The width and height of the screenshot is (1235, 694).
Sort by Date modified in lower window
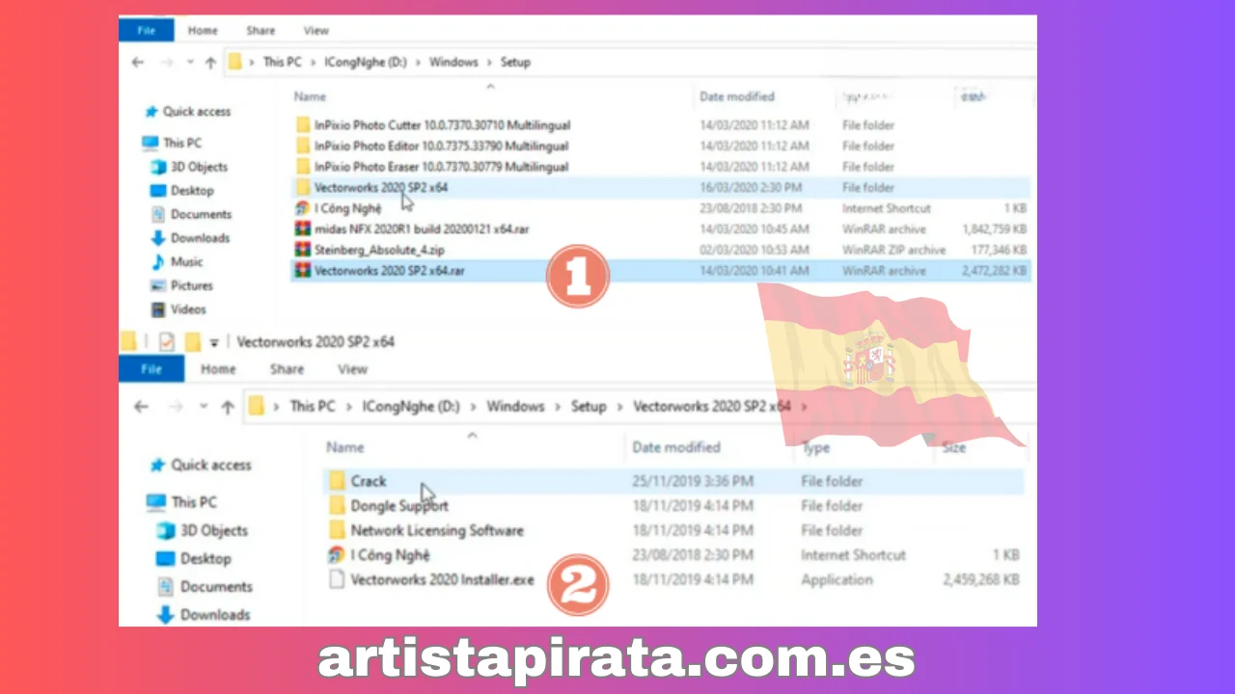[x=676, y=447]
